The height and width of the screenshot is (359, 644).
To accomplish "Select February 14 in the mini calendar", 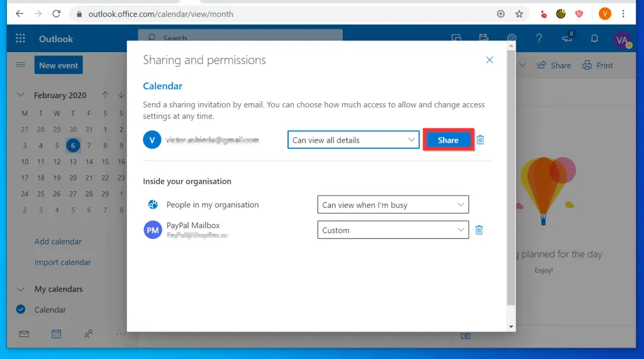I will click(x=89, y=162).
